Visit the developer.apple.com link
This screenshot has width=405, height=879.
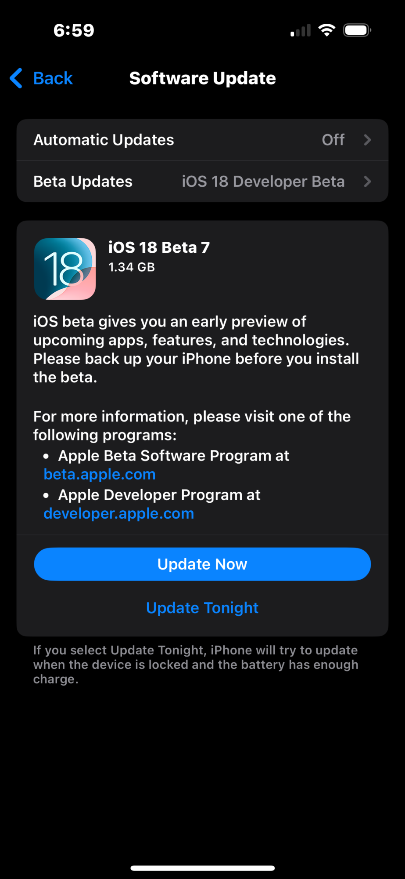tap(119, 514)
